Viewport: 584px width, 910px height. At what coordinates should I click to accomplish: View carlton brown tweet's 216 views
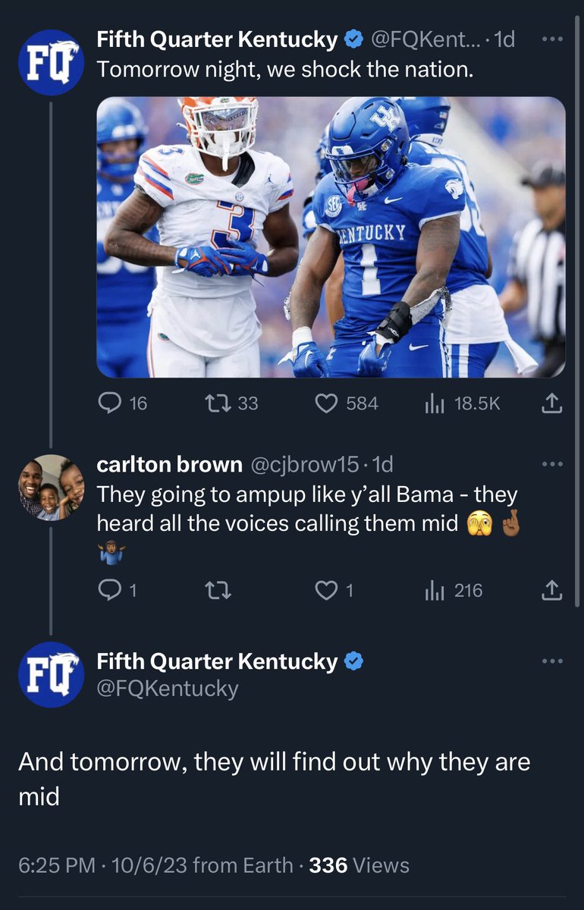pos(454,590)
